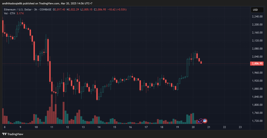Click the 1,720.00 price axis label
The height and width of the screenshot is (138, 267).
pyautogui.click(x=257, y=121)
